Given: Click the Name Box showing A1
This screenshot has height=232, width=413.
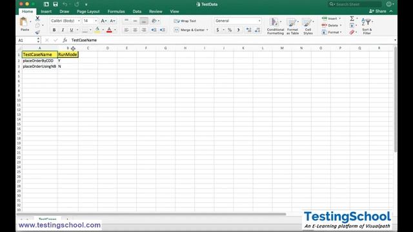Looking at the screenshot, I should 28,40.
